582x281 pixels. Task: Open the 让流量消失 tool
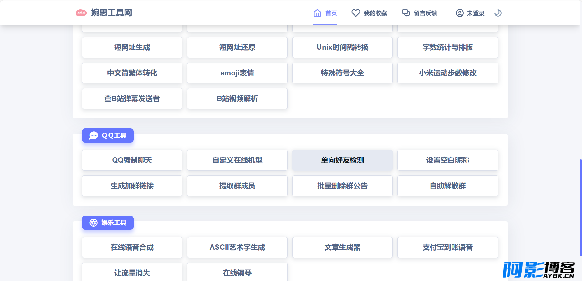[132, 272]
